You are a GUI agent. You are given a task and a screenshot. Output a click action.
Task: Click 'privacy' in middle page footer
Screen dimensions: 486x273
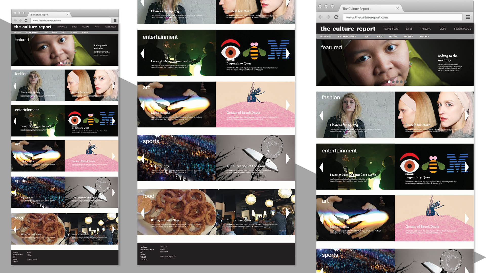click(x=163, y=249)
